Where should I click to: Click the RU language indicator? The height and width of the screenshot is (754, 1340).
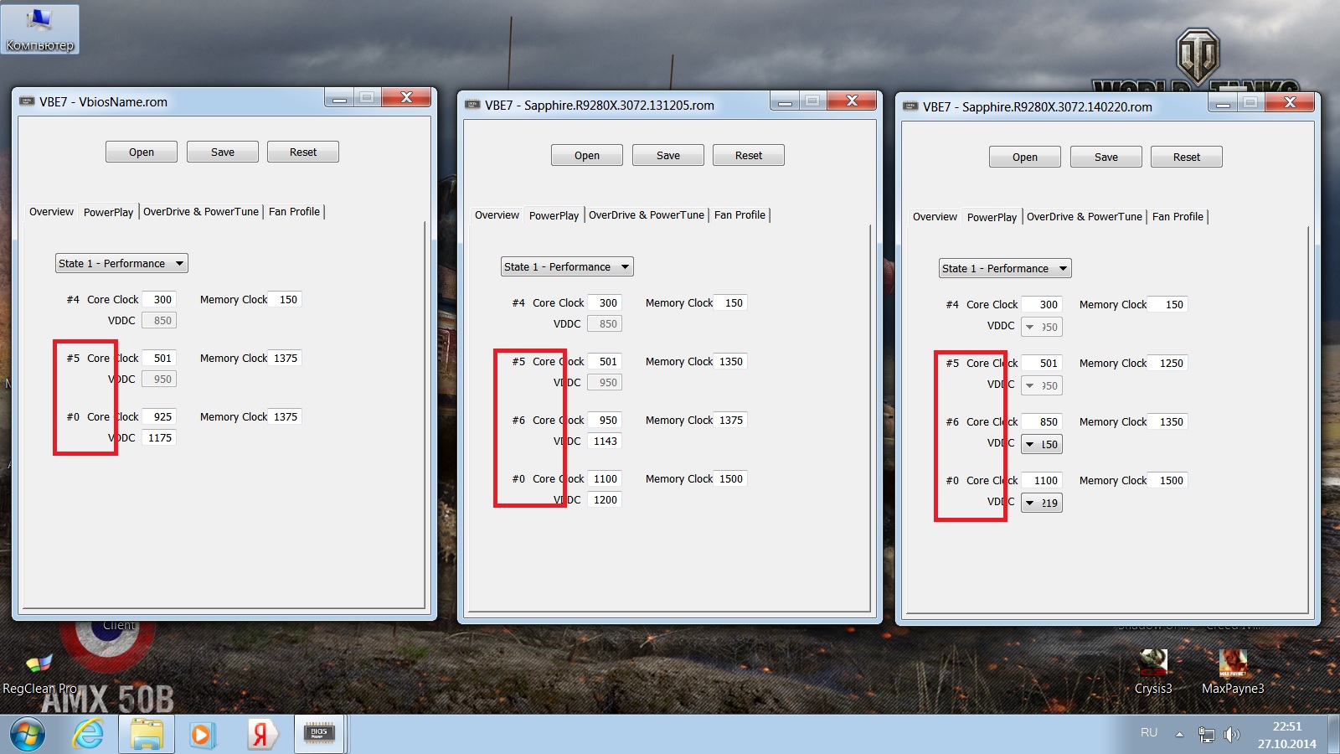point(1149,733)
